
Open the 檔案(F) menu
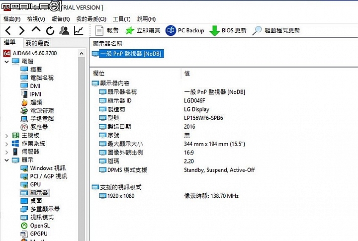[x=12, y=19]
